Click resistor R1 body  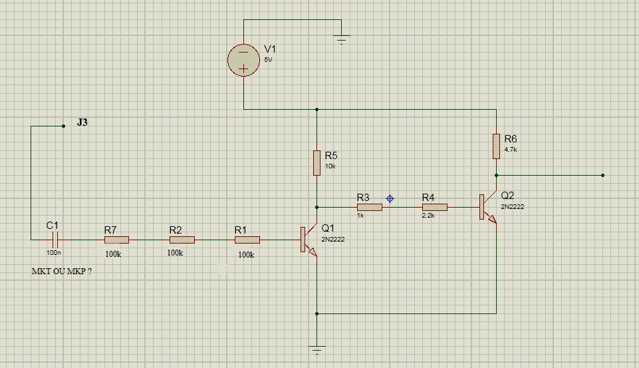pos(247,240)
